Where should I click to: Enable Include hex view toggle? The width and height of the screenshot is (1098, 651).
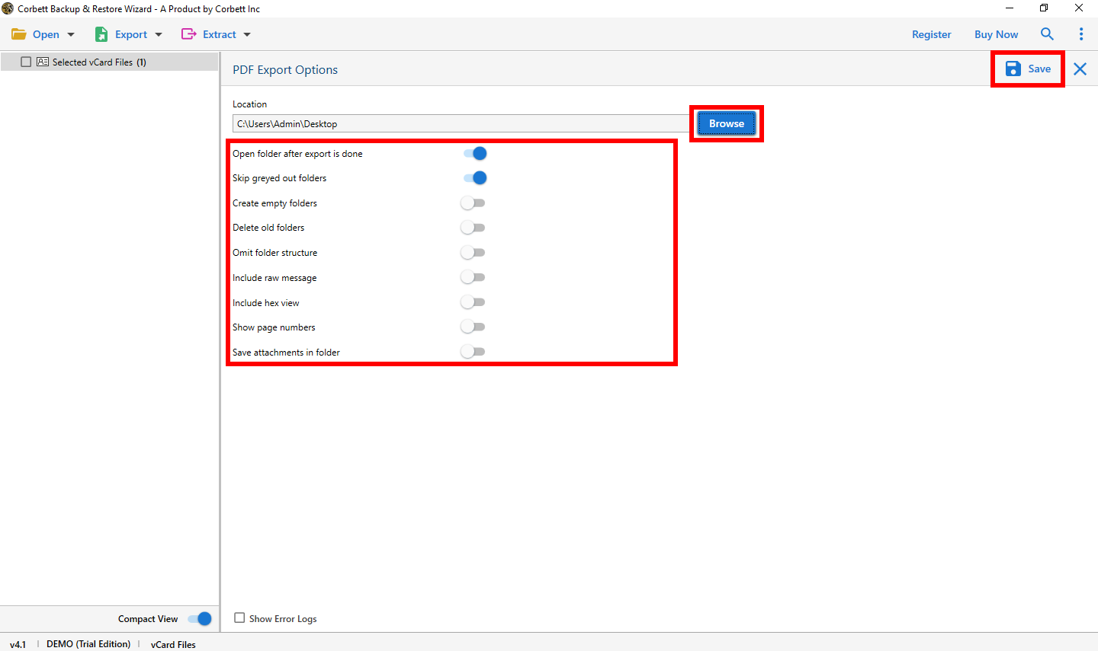(x=473, y=302)
